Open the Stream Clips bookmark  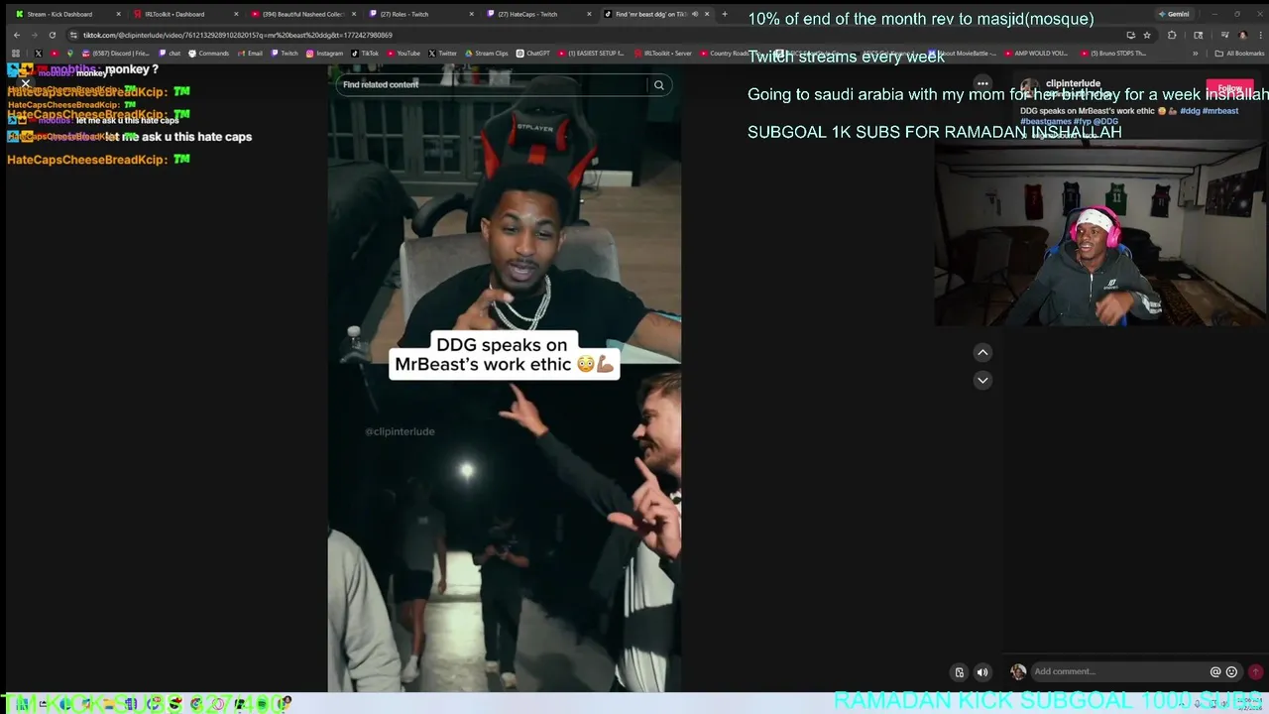coord(487,54)
